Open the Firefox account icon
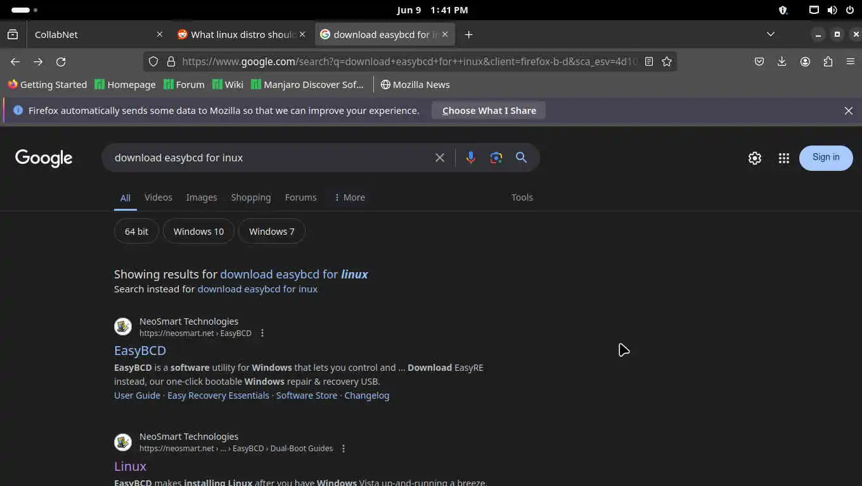 805,61
